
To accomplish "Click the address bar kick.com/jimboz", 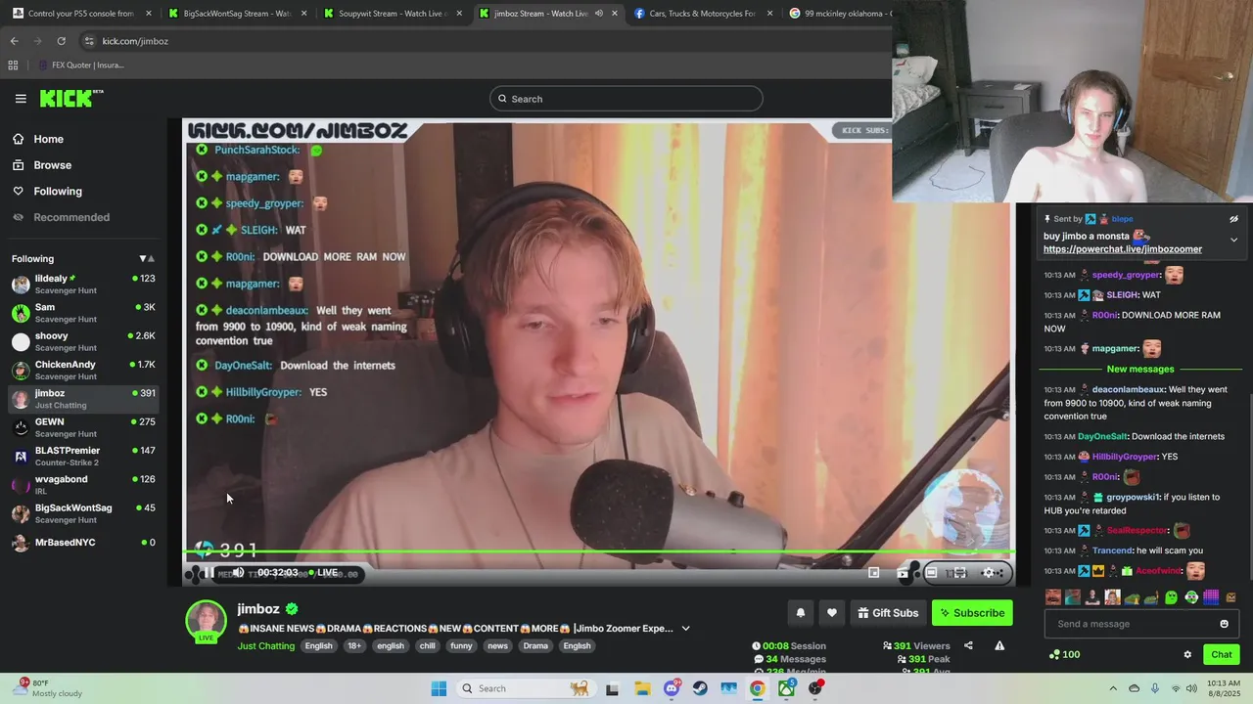I will click(x=135, y=41).
